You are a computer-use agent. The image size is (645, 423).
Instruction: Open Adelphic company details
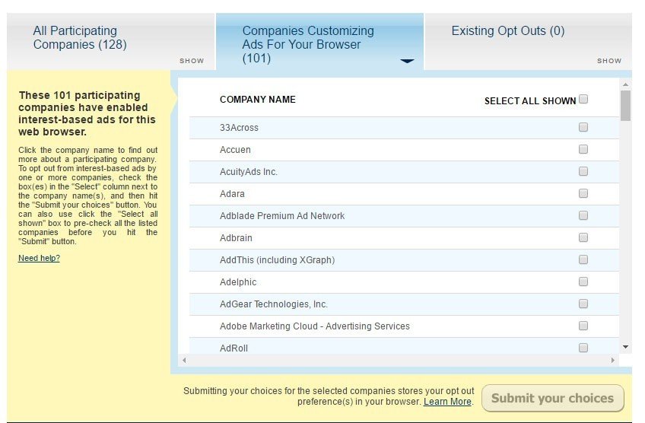238,282
